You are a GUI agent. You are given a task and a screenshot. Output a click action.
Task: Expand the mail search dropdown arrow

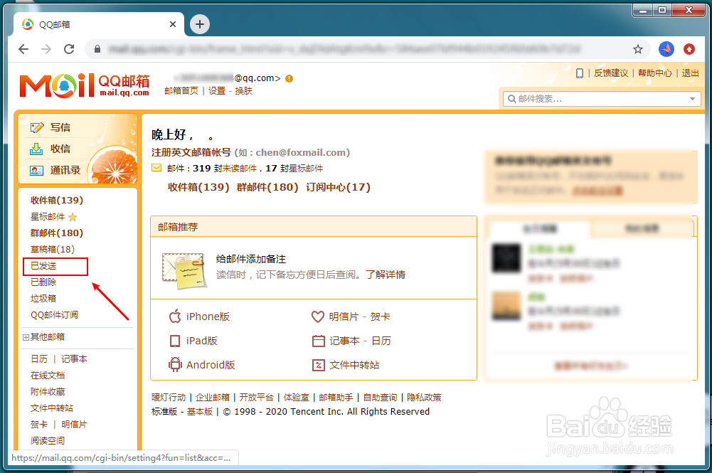tap(693, 98)
